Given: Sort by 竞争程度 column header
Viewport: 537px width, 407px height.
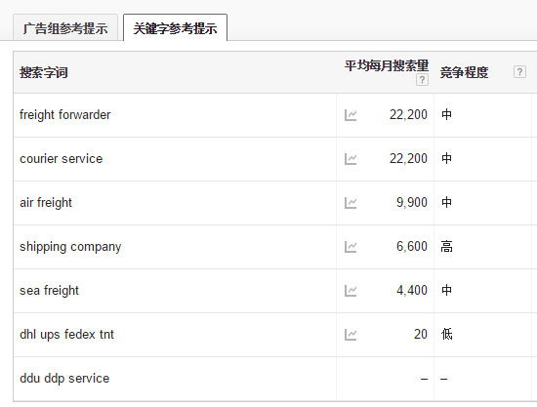Looking at the screenshot, I should pos(464,72).
